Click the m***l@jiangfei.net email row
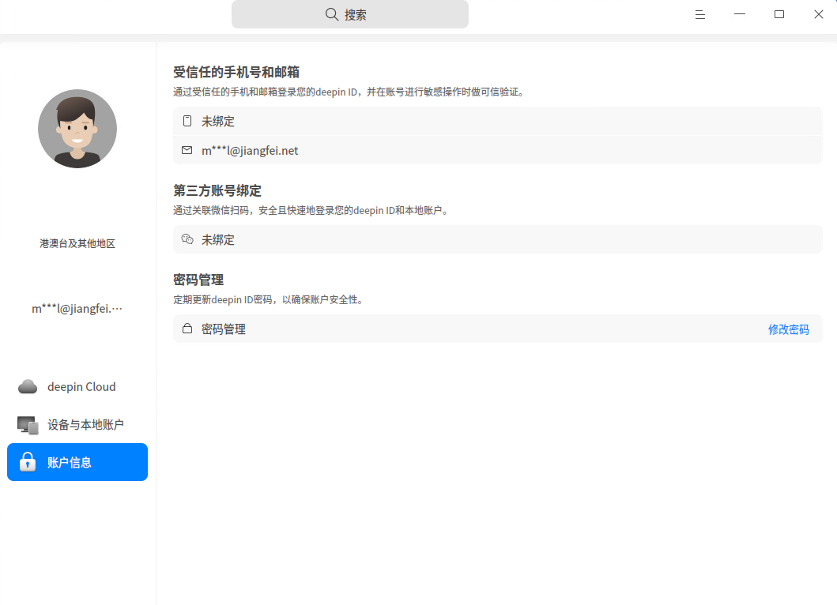Image resolution: width=837 pixels, height=605 pixels. pyautogui.click(x=497, y=150)
